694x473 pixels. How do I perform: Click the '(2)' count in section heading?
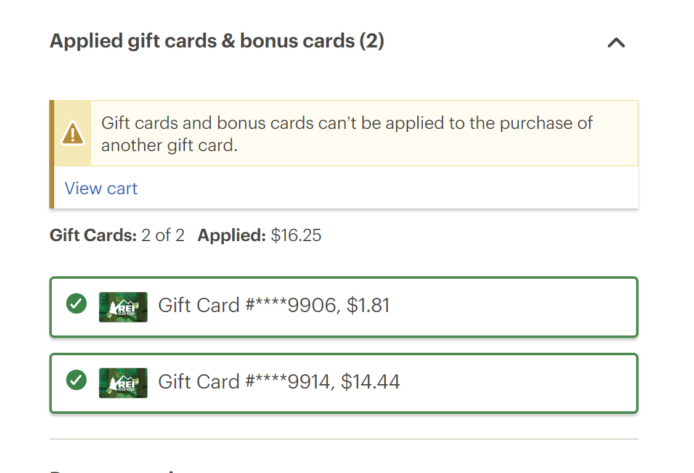coord(372,41)
